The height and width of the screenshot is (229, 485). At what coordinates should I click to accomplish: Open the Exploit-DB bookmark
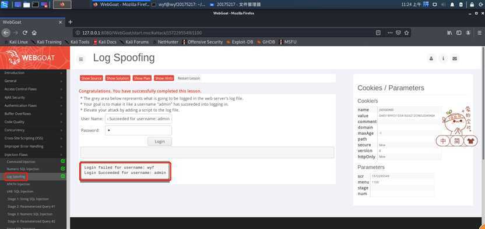tap(240, 42)
